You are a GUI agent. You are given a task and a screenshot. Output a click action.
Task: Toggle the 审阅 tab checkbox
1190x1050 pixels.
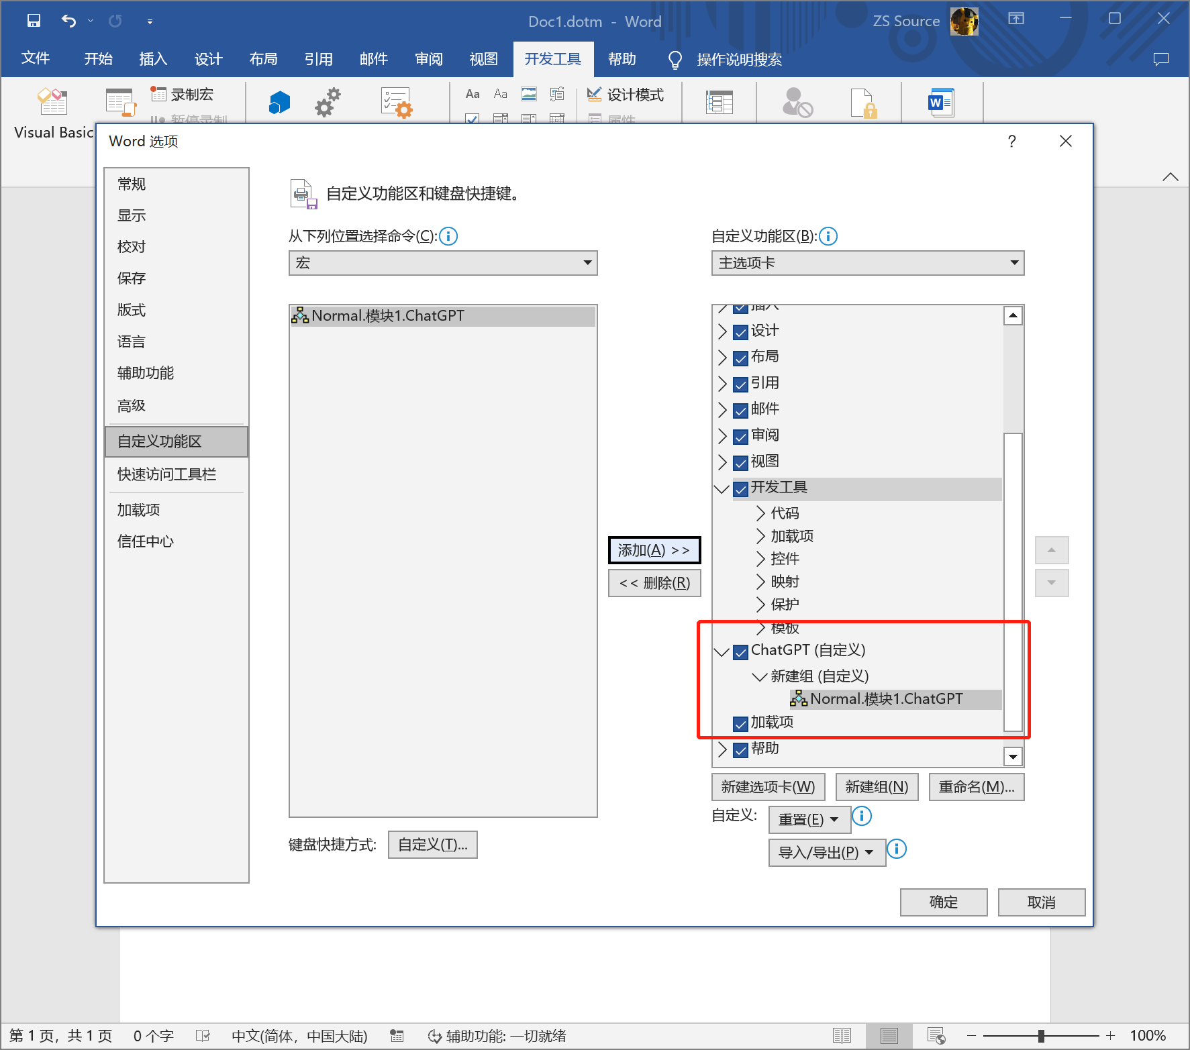click(x=741, y=437)
